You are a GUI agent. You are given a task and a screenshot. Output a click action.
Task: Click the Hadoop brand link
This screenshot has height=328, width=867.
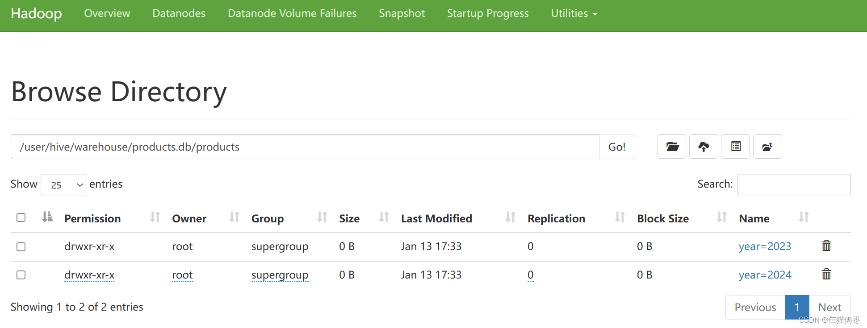(37, 13)
